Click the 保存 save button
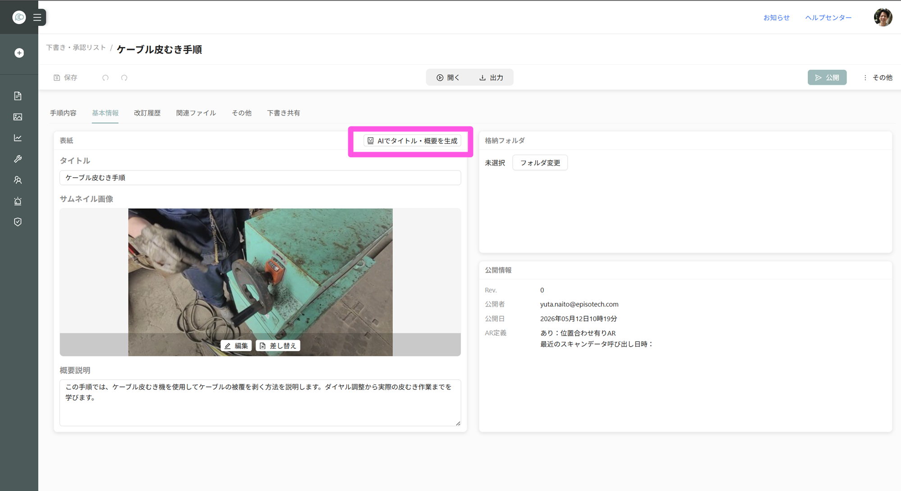This screenshot has height=491, width=901. coord(66,78)
